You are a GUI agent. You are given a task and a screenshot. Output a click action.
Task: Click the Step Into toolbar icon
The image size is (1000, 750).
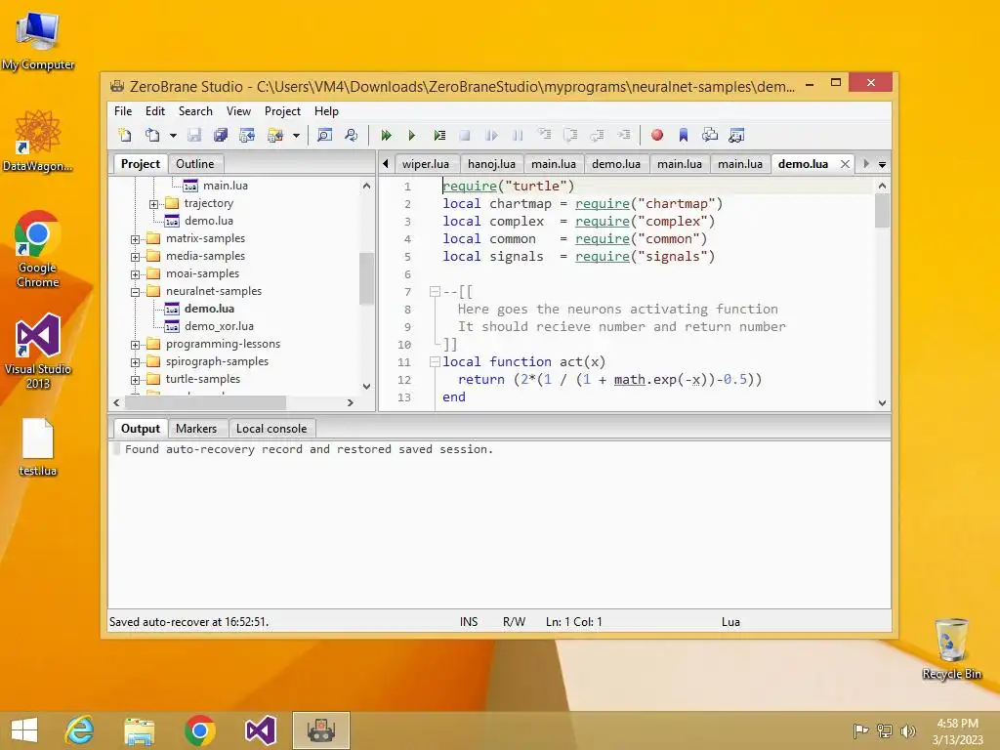pyautogui.click(x=545, y=135)
